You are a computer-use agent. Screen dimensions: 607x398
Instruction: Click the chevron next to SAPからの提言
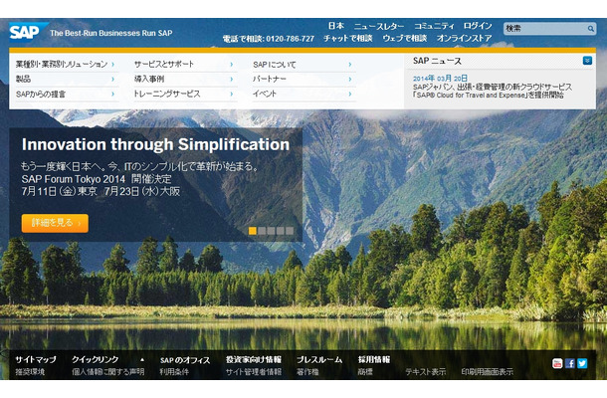pyautogui.click(x=112, y=94)
